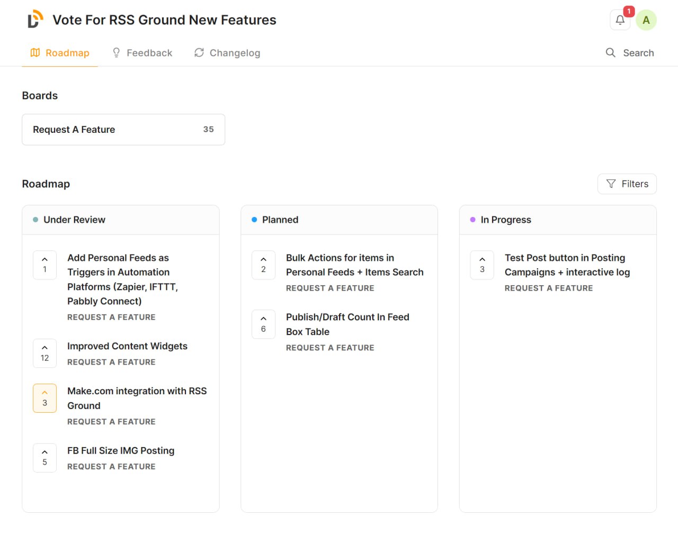
Task: Upvote FB Full Size IMG Posting
Action: [44, 458]
